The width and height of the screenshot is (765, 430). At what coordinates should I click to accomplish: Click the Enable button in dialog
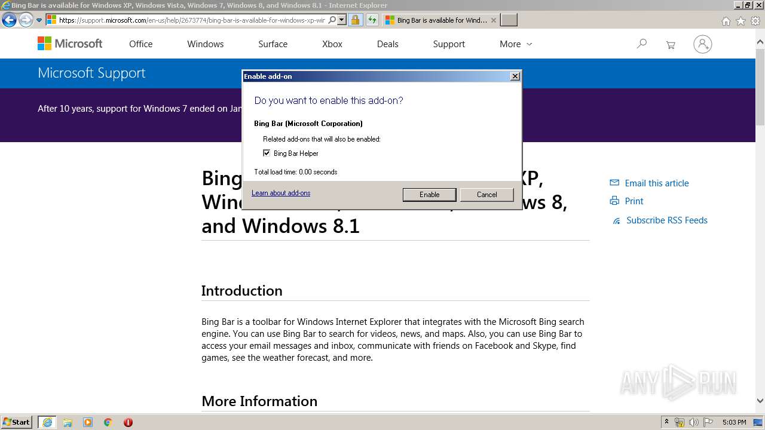429,195
